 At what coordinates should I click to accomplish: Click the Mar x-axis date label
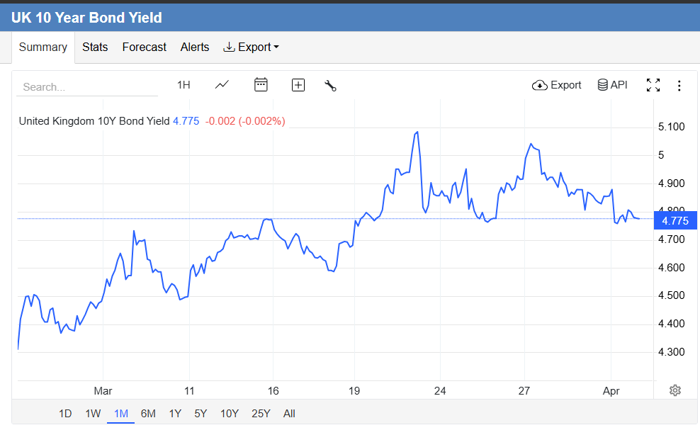(103, 391)
